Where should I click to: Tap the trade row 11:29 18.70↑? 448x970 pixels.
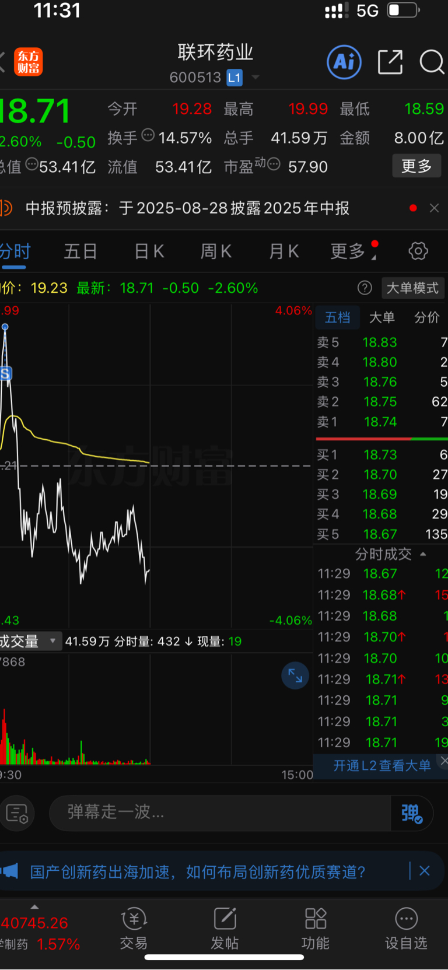(381, 638)
